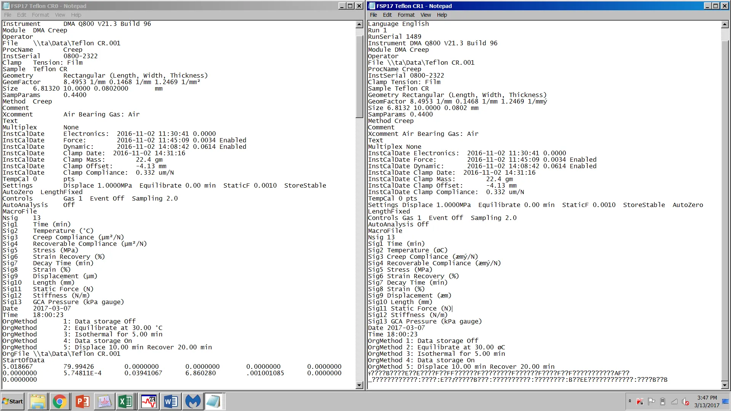The height and width of the screenshot is (411, 731).
Task: Open File menu in CR1 Notepad
Action: [x=373, y=15]
